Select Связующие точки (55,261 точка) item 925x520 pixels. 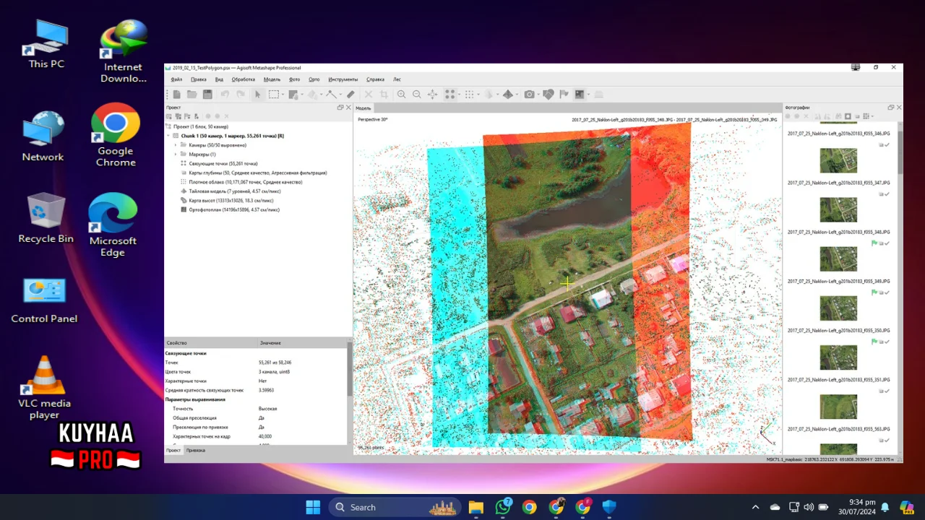(223, 163)
